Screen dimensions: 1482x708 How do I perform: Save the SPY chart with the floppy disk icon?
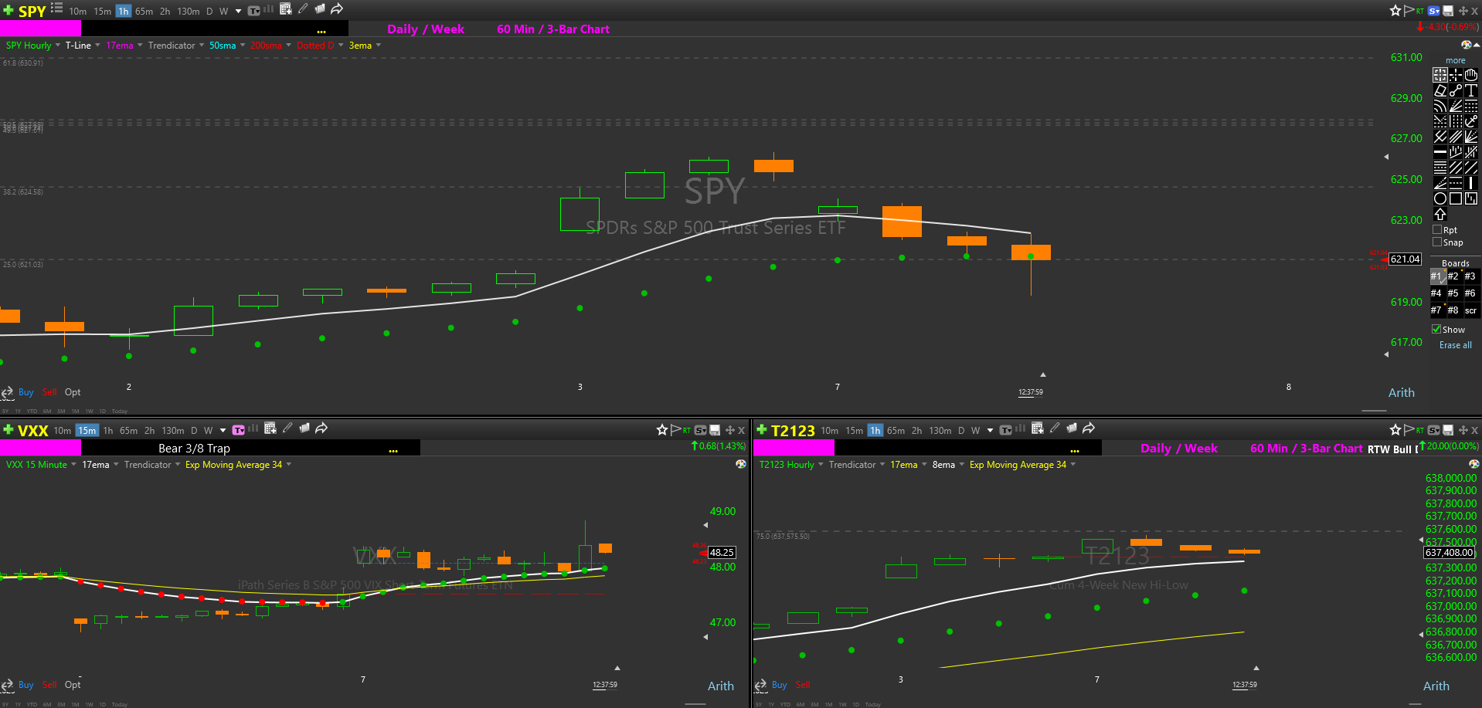(x=1448, y=11)
